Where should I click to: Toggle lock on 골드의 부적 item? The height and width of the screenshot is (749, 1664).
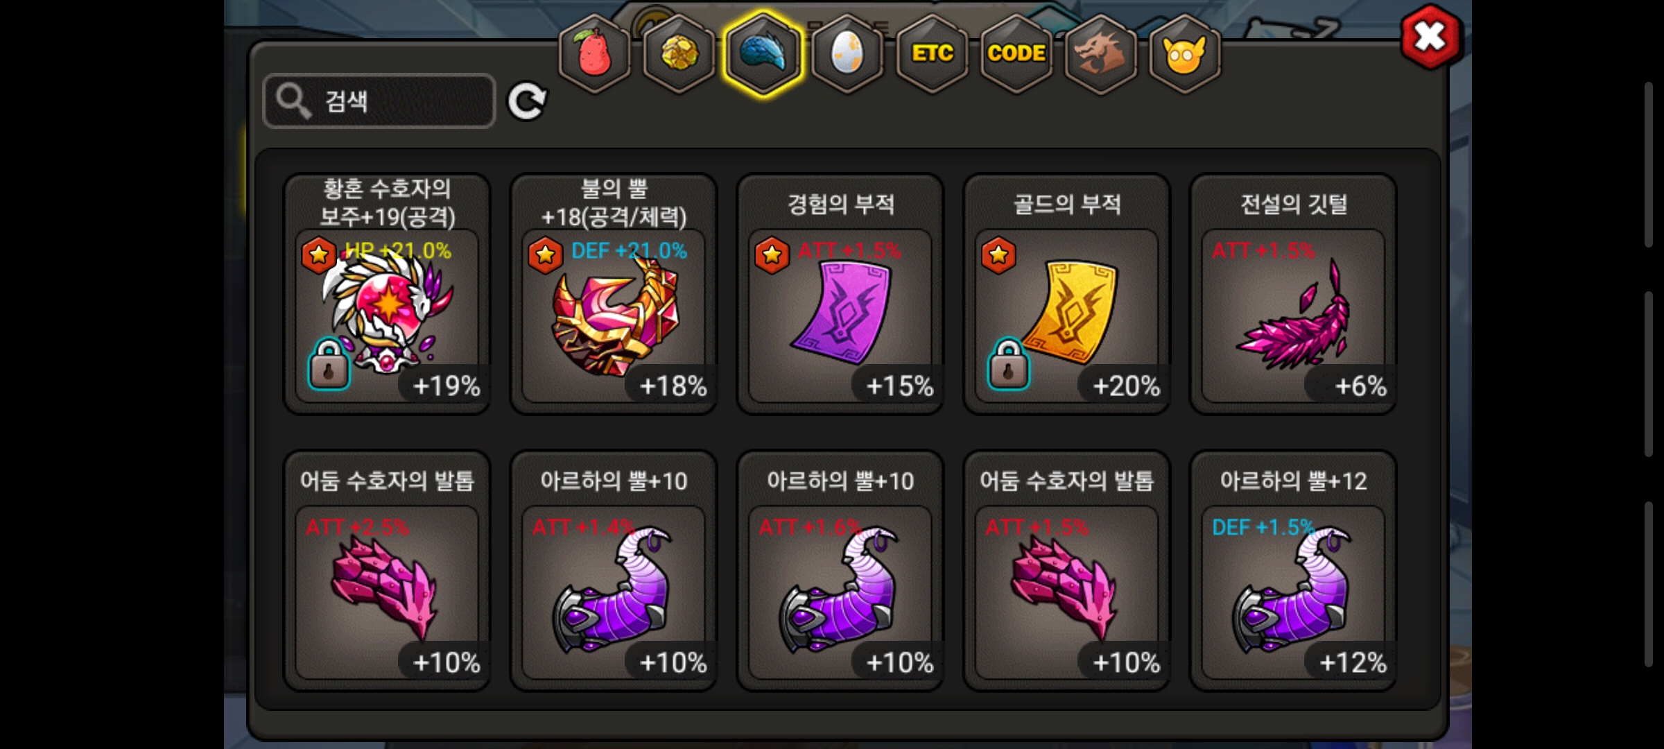click(1008, 364)
